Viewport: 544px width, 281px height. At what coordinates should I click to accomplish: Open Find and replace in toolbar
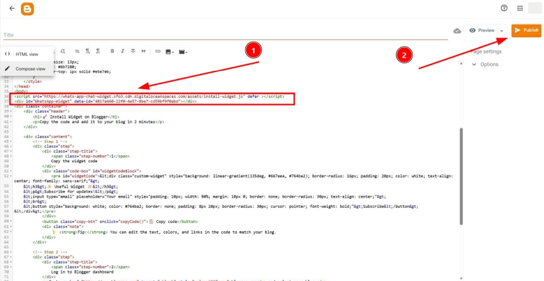63,51
